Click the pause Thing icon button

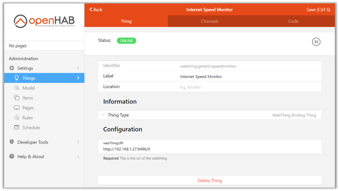pos(316,41)
